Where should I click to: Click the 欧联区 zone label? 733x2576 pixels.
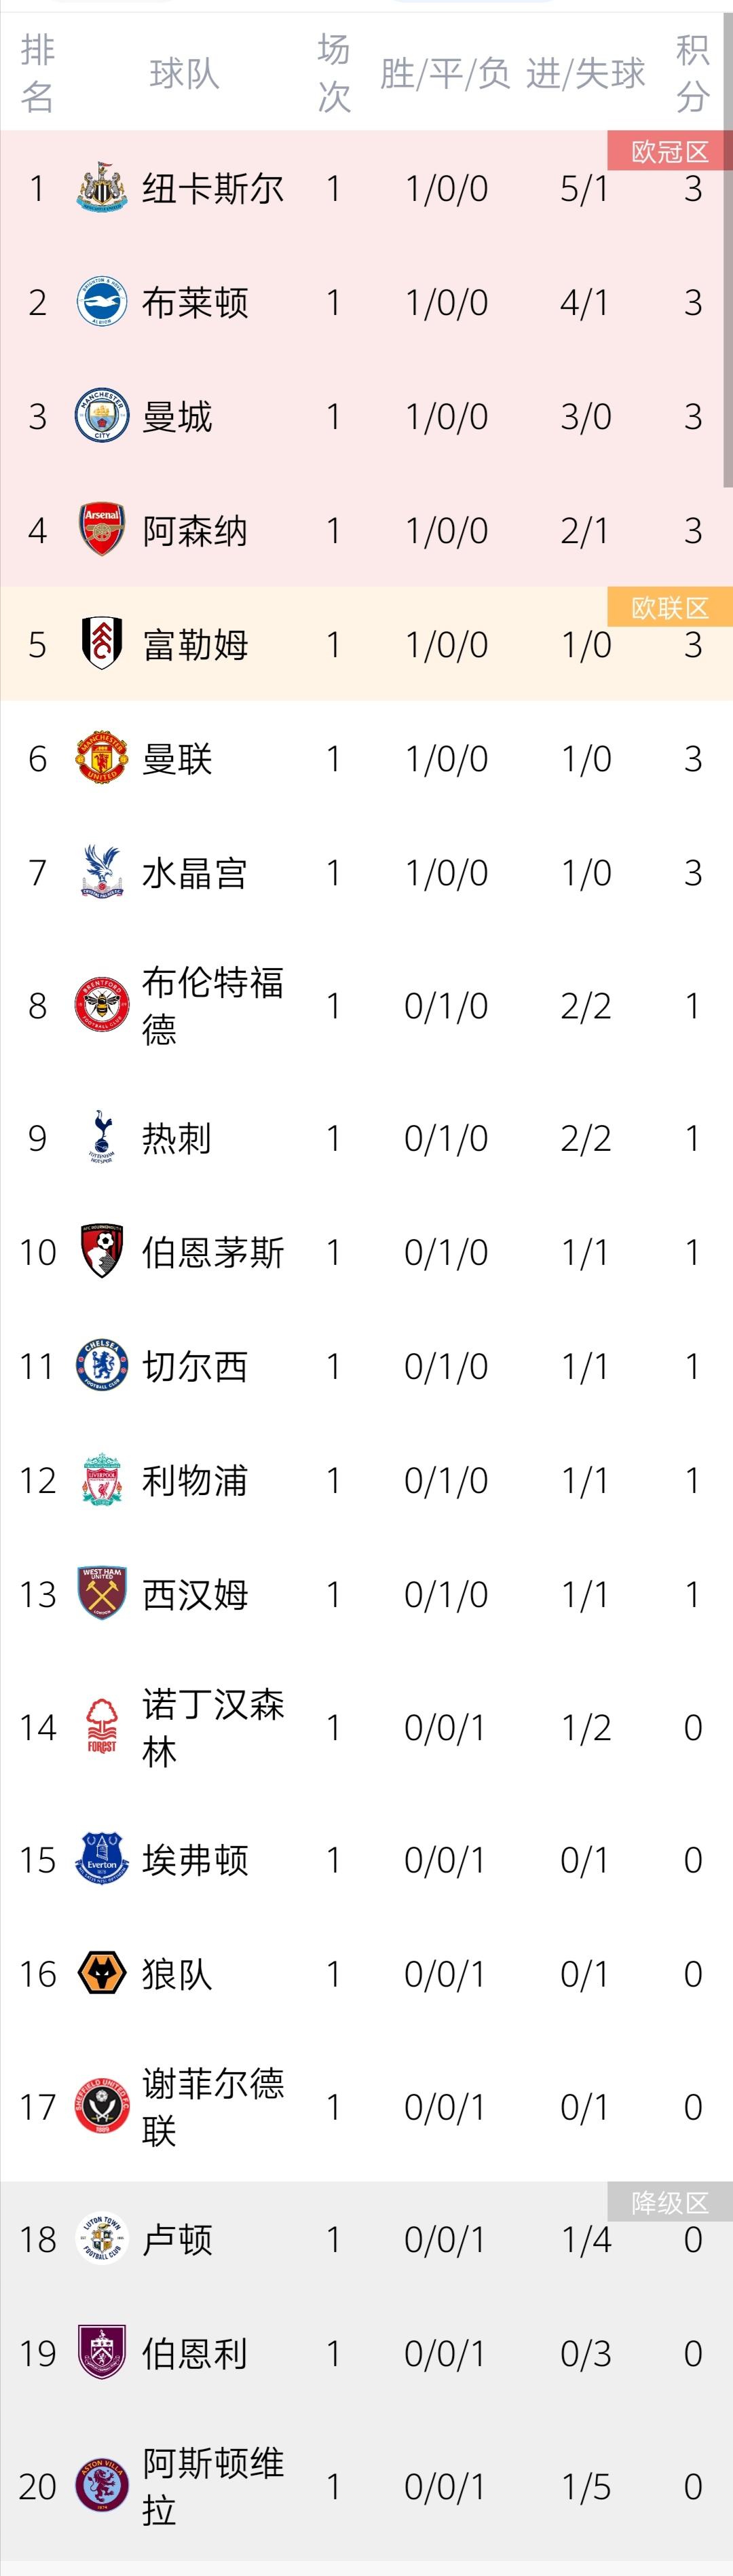[669, 608]
